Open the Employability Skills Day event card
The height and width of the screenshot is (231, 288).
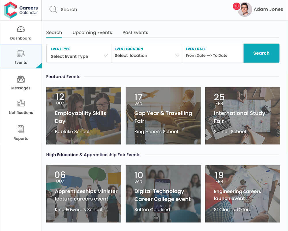click(x=84, y=116)
